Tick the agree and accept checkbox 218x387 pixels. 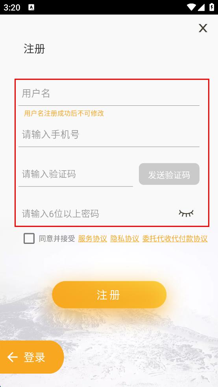click(x=29, y=239)
